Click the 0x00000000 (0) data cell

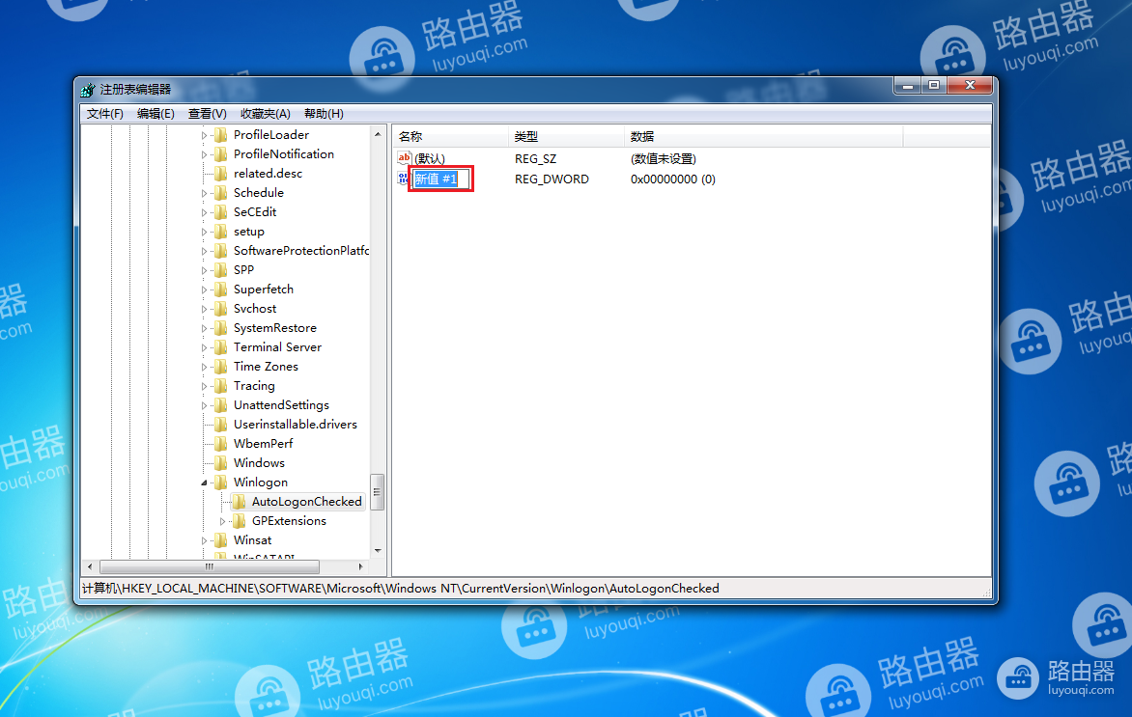point(673,179)
